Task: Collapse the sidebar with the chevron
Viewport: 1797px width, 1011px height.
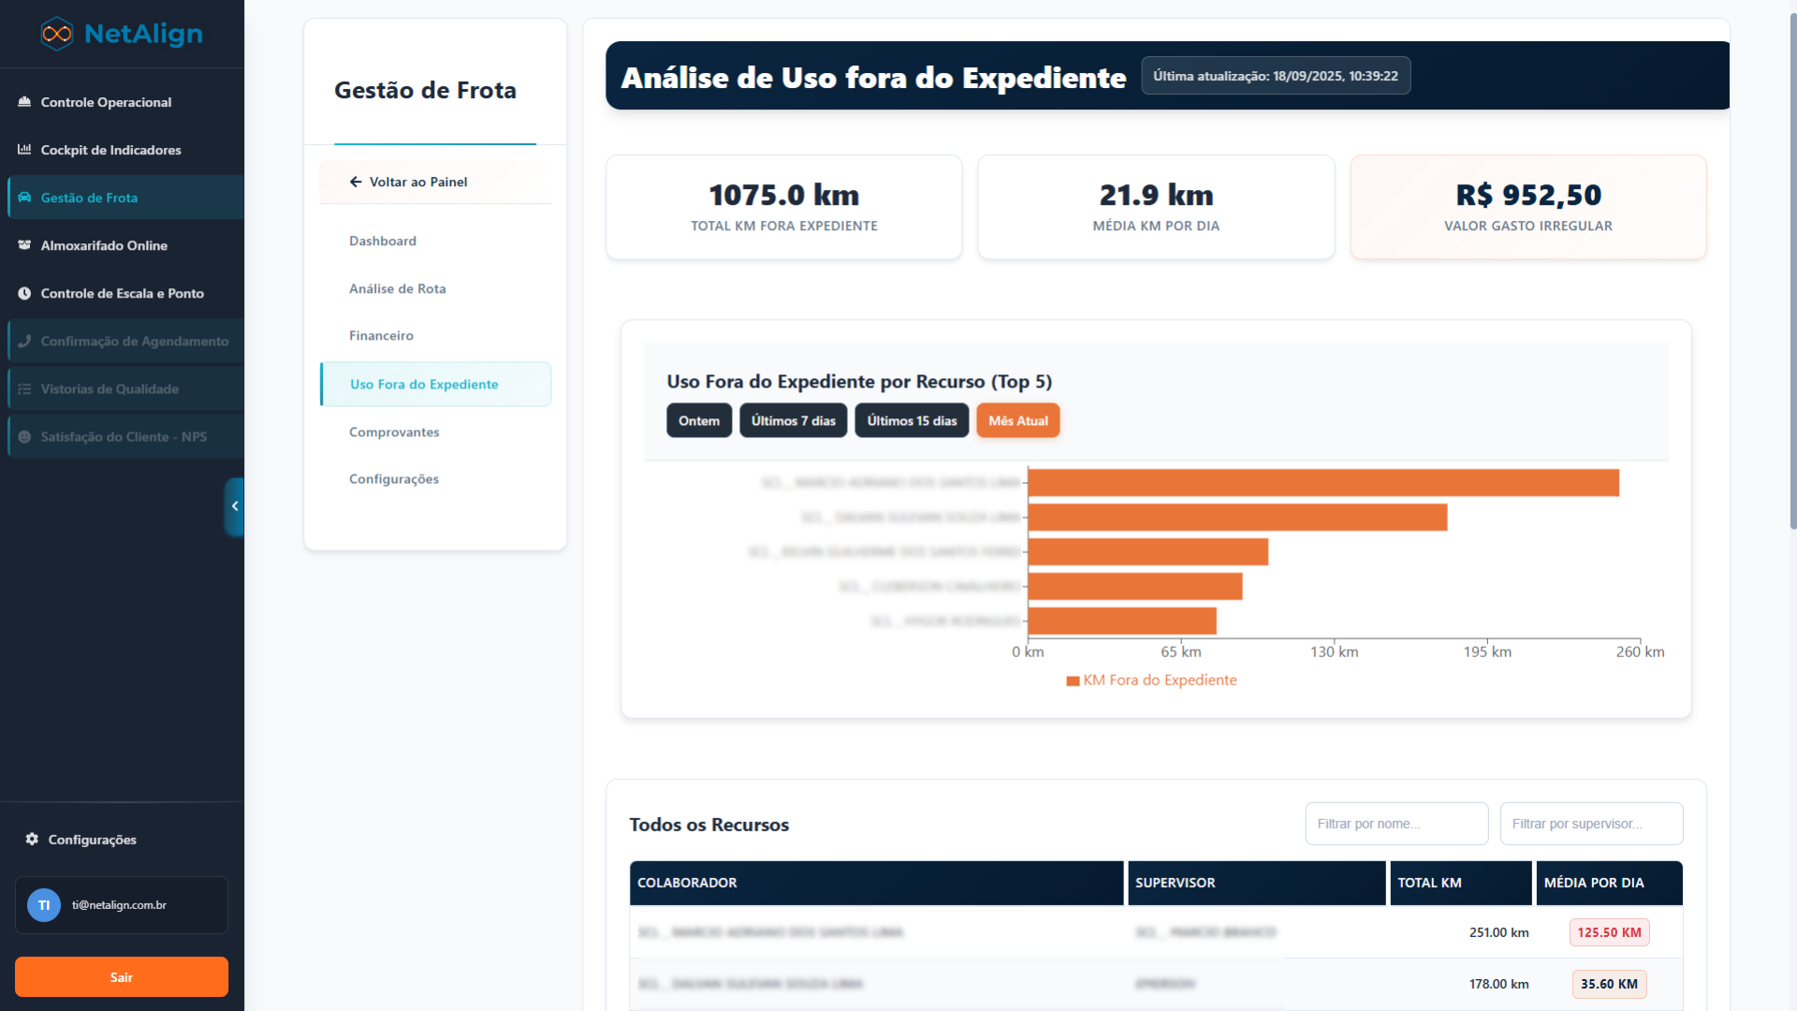Action: click(235, 506)
